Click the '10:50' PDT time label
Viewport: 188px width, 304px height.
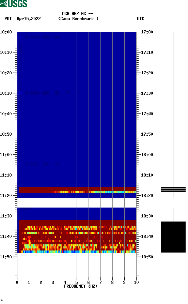click(6, 134)
